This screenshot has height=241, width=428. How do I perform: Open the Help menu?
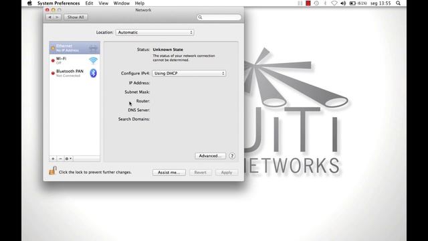pos(140,3)
